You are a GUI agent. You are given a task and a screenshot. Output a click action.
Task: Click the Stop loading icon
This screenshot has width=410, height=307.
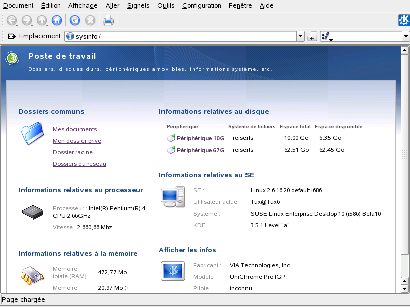point(90,20)
